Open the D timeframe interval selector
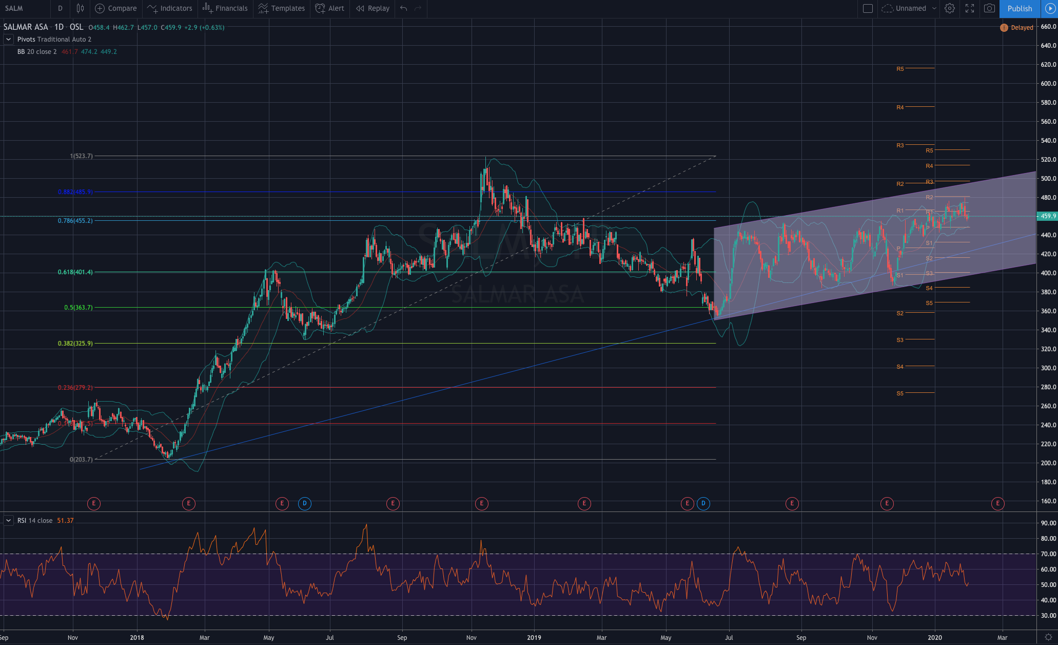 click(x=60, y=8)
